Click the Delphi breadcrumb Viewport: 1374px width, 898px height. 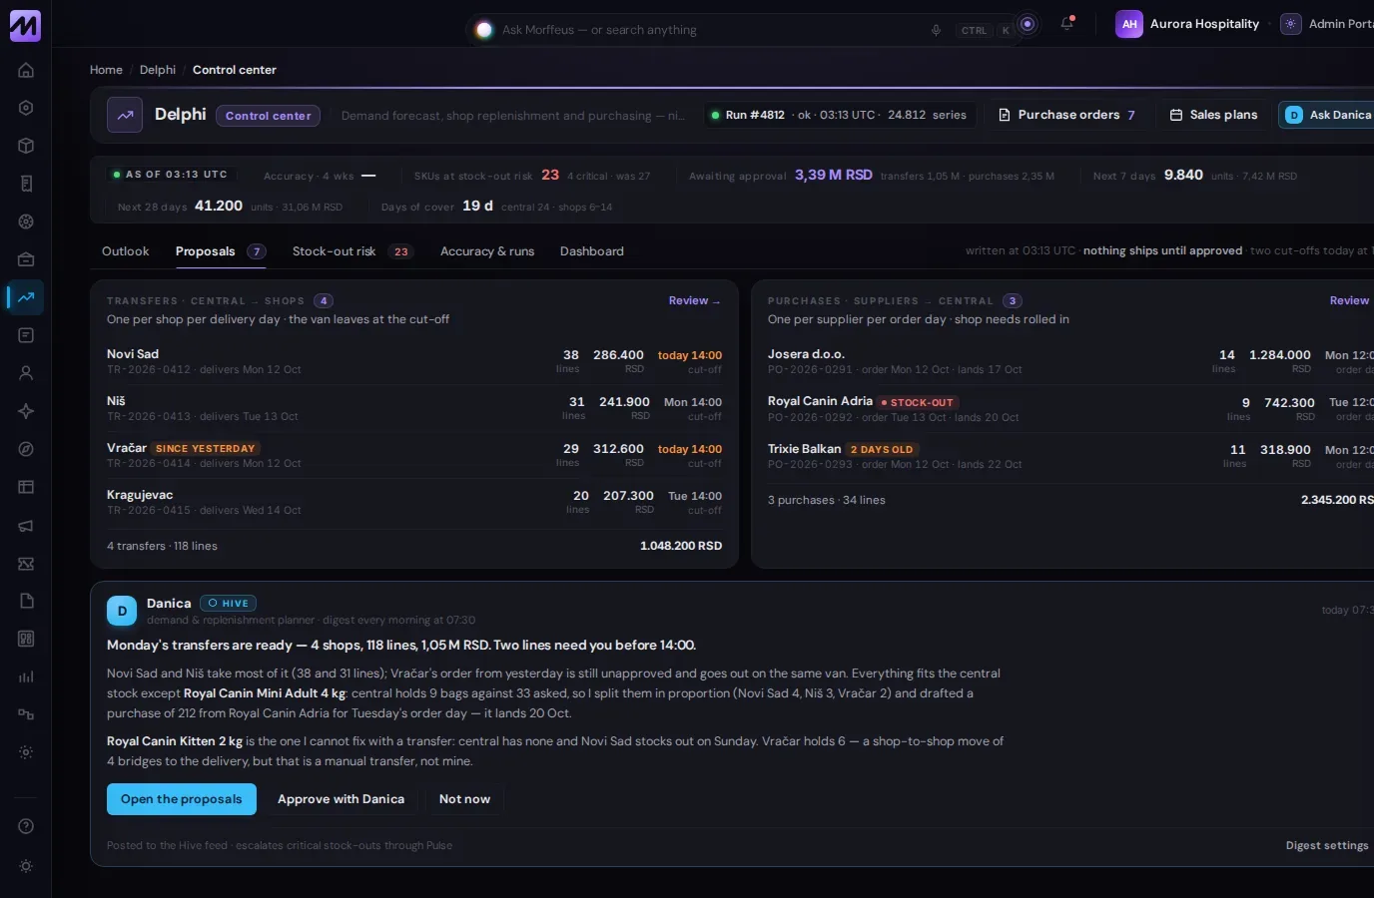pos(158,70)
